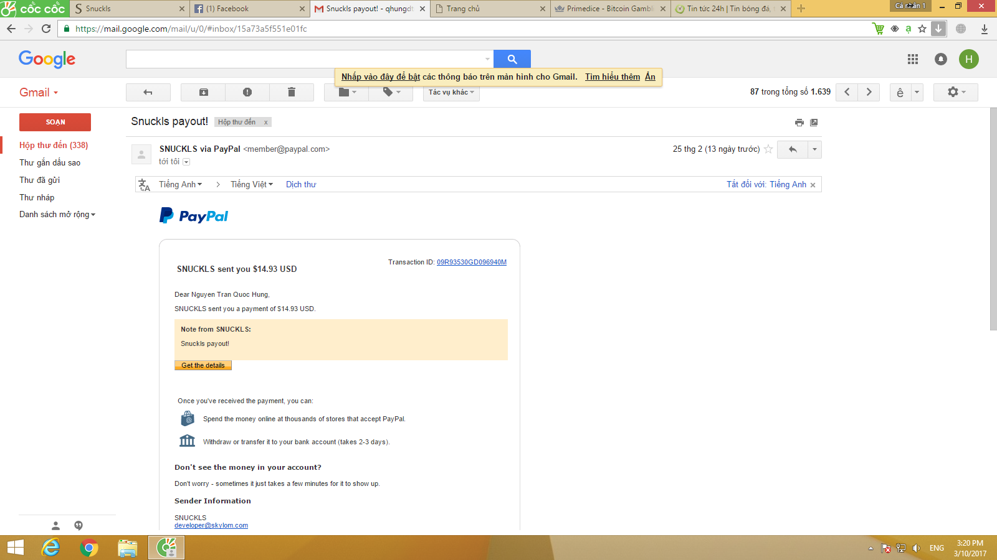Open the Gmail product switcher dropdown
The height and width of the screenshot is (560, 997).
[39, 92]
